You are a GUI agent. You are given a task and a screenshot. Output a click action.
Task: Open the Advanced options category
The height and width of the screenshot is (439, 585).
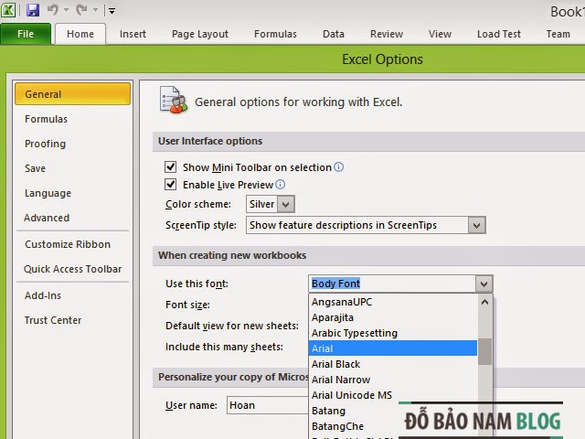(73, 218)
